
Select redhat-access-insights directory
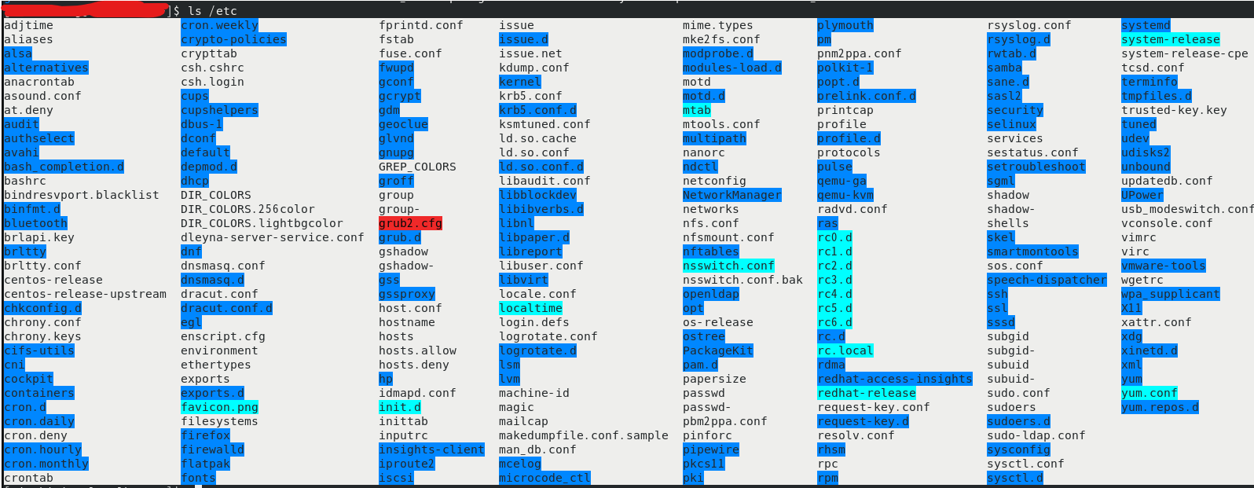pyautogui.click(x=895, y=379)
